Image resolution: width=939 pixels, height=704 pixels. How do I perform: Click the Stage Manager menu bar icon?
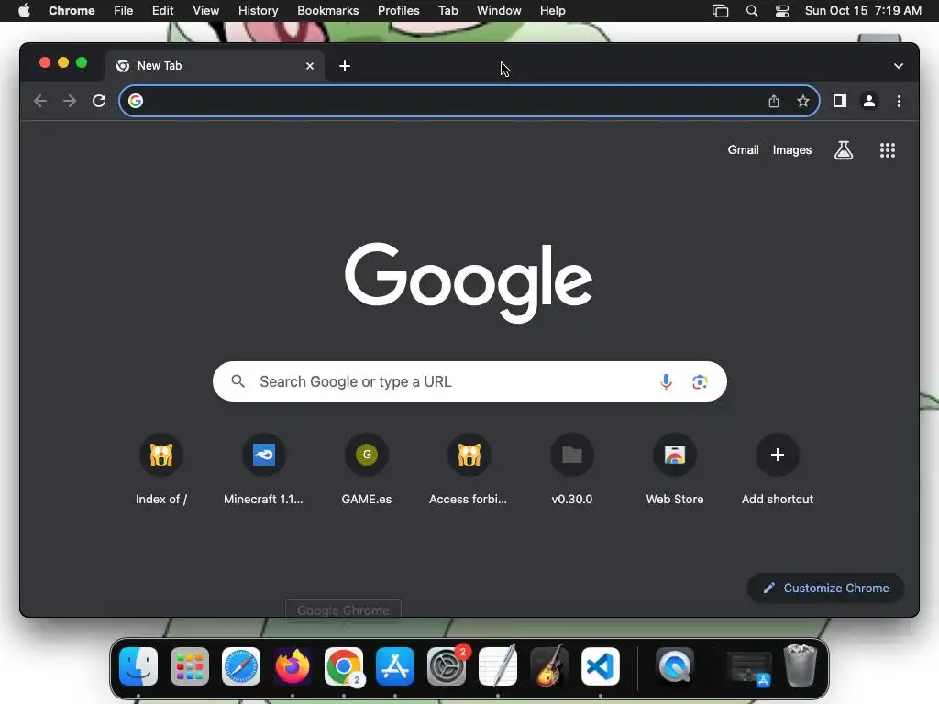pyautogui.click(x=721, y=11)
